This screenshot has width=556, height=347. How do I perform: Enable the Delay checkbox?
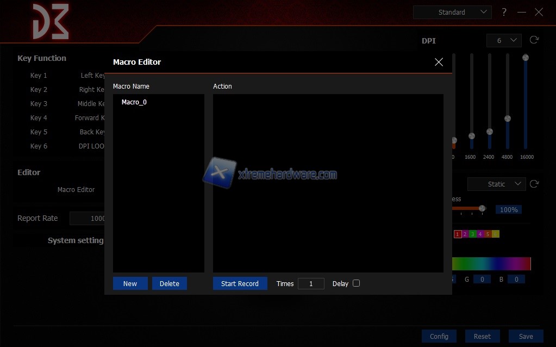(356, 283)
